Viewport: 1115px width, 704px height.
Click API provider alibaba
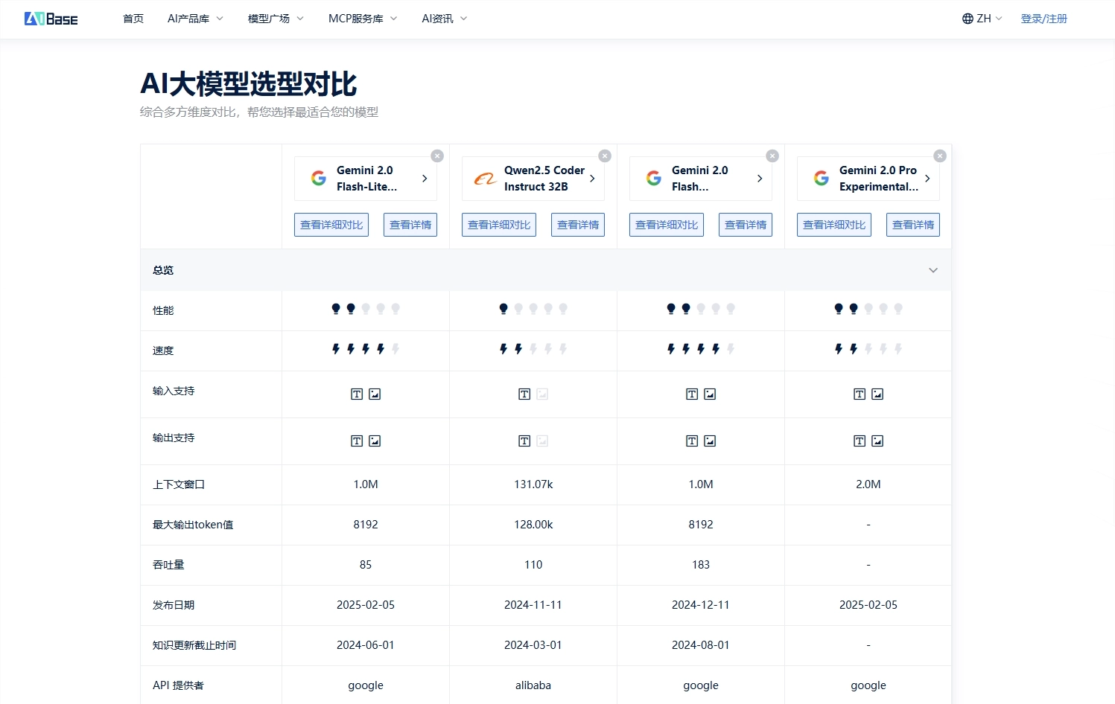(533, 685)
